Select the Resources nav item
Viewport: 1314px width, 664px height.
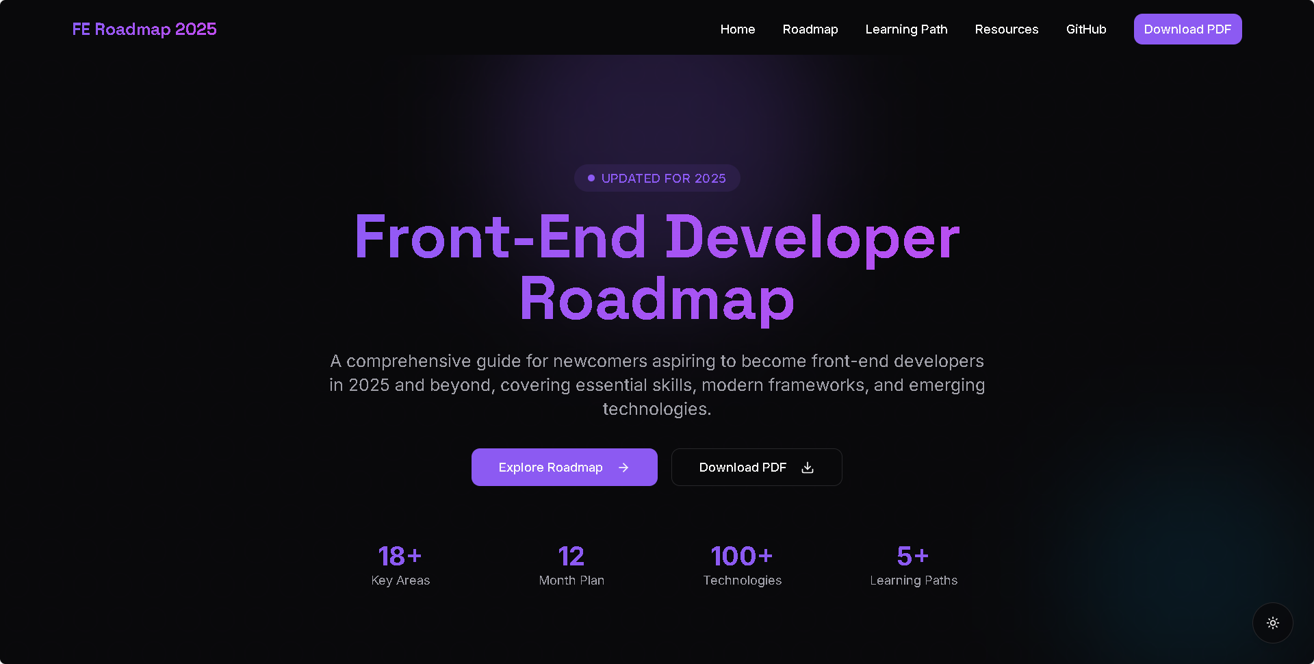[1007, 29]
